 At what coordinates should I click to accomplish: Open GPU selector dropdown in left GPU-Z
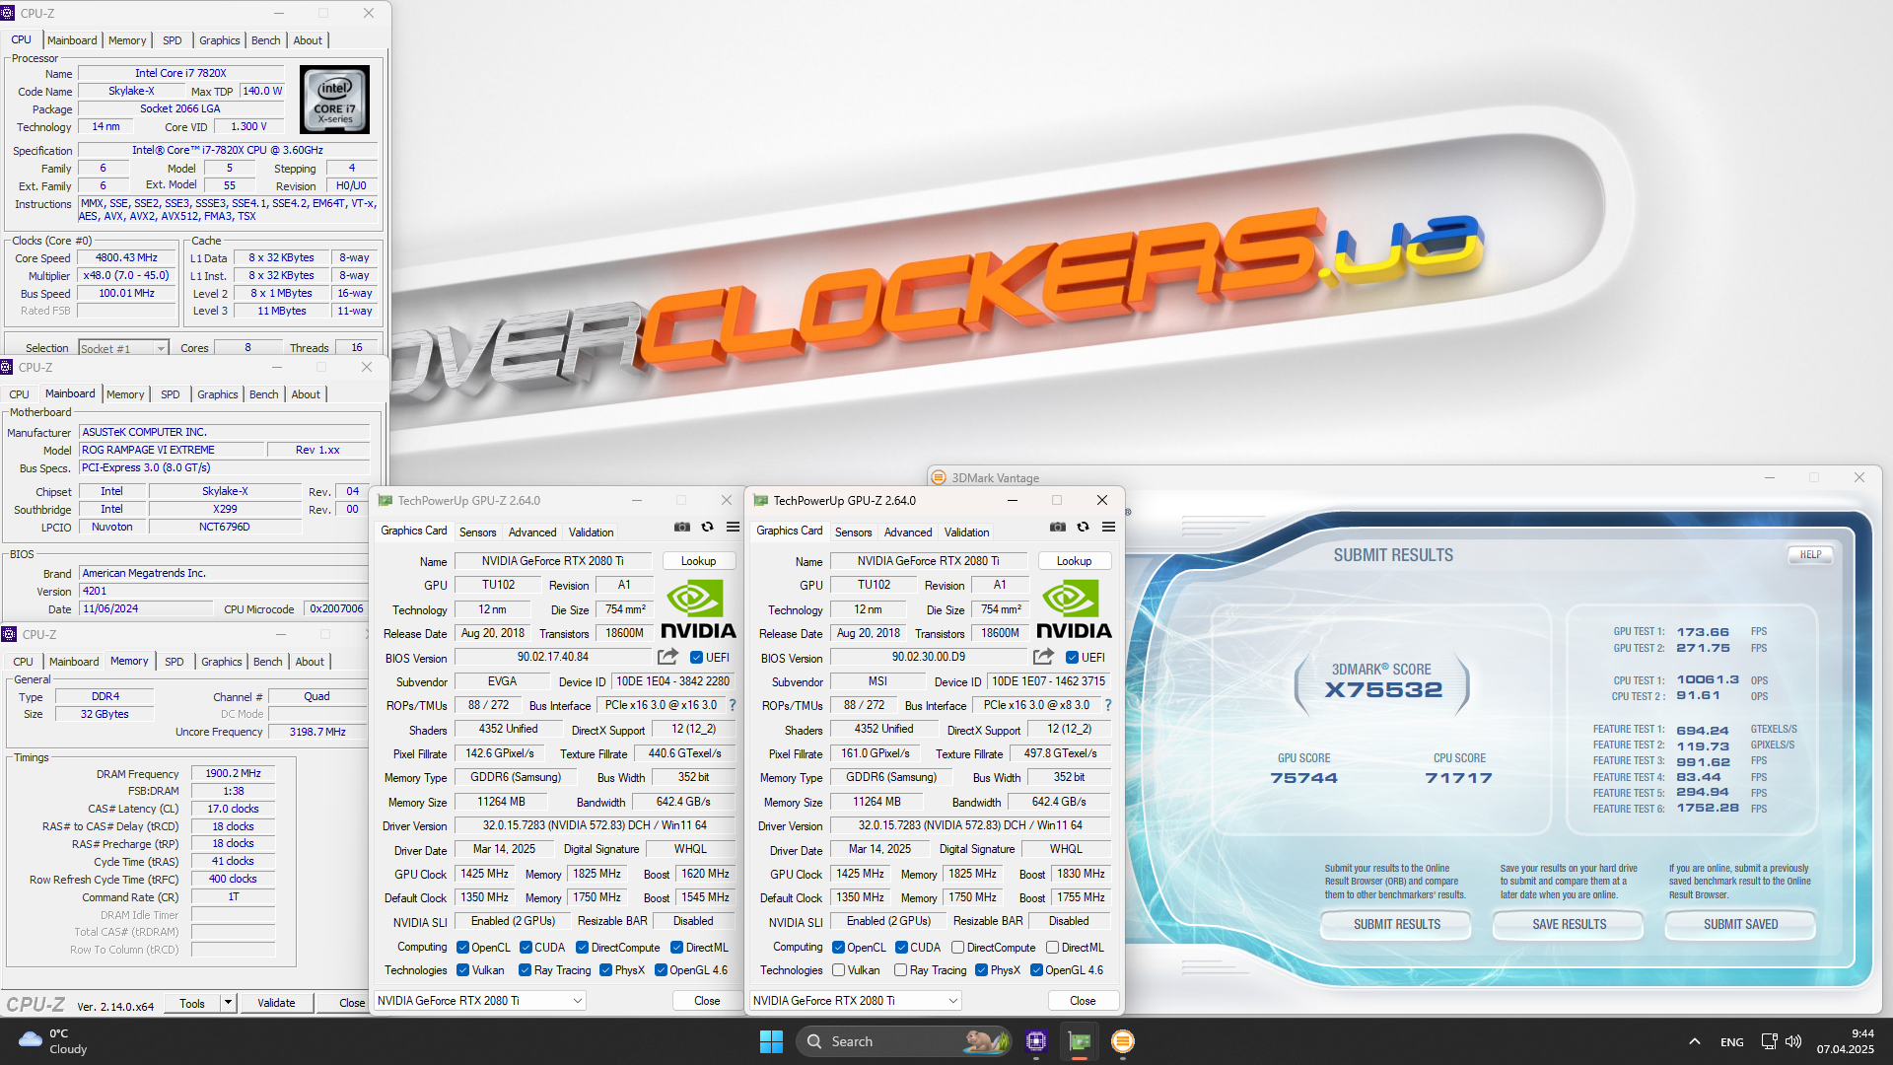pos(479,1001)
